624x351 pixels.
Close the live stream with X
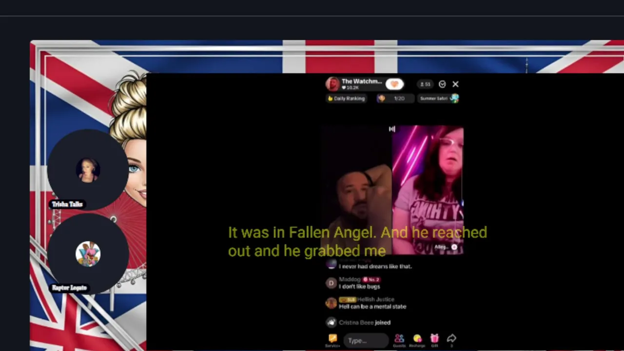click(x=455, y=84)
